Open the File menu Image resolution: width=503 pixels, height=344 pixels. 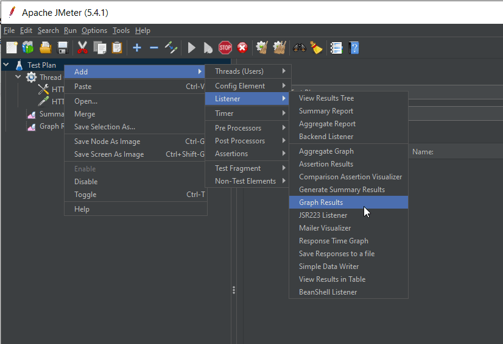point(9,30)
